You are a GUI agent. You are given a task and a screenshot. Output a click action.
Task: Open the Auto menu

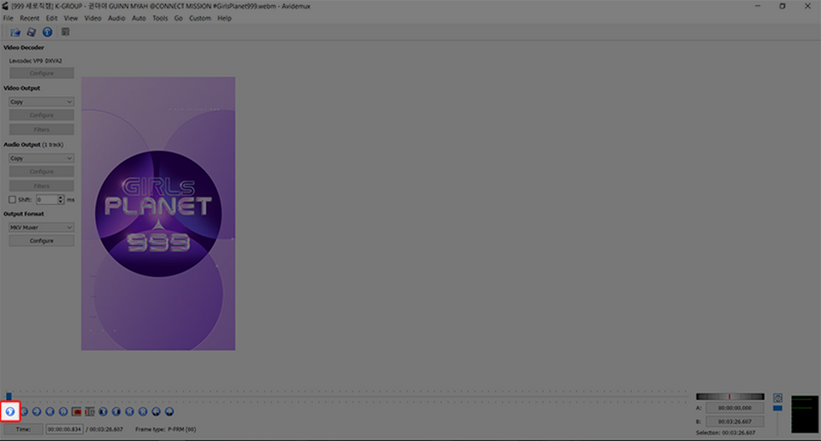tap(139, 18)
